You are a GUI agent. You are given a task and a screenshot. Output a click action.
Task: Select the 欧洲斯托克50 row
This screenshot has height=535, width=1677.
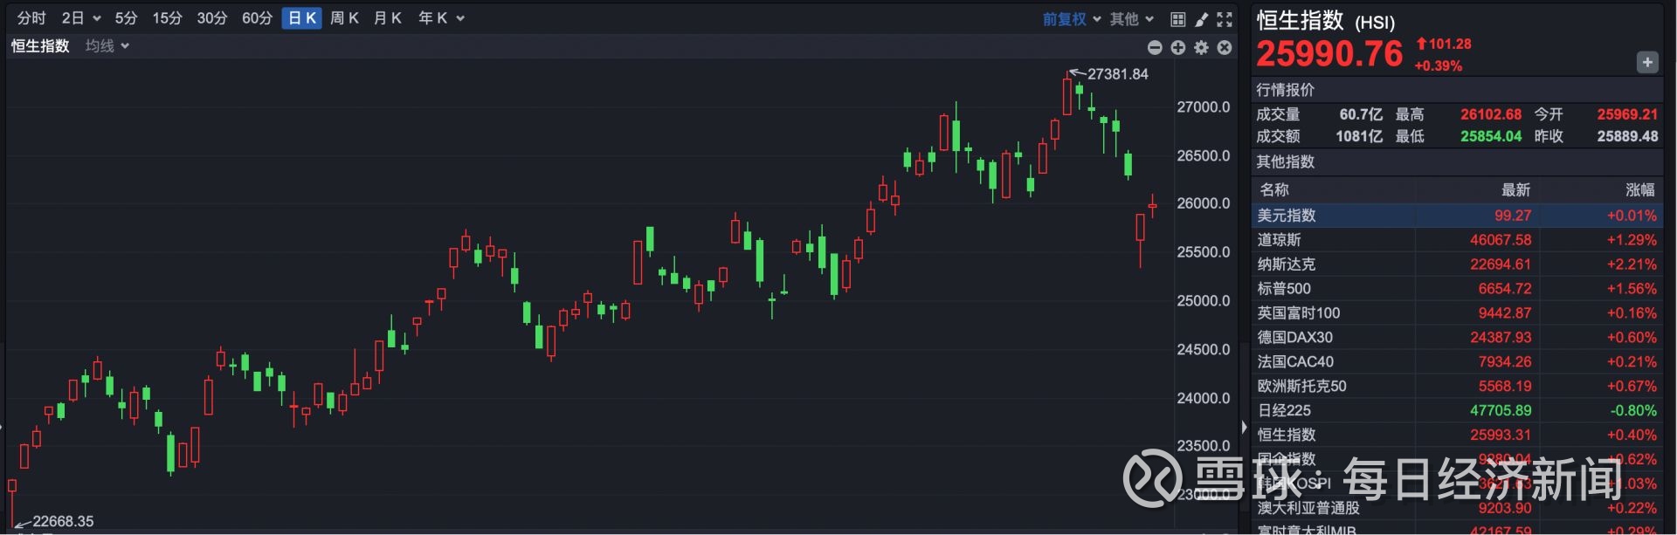pyautogui.click(x=1457, y=387)
